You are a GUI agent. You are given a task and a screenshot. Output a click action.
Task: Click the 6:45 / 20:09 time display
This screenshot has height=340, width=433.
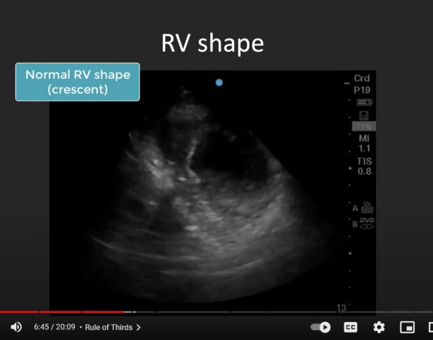pos(54,327)
